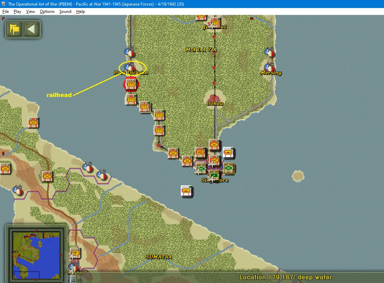This screenshot has width=384, height=283.
Task: Open the File menu
Action: coord(5,12)
